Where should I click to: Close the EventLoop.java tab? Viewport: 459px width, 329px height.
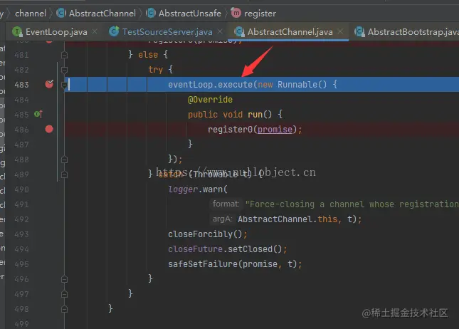pos(95,31)
